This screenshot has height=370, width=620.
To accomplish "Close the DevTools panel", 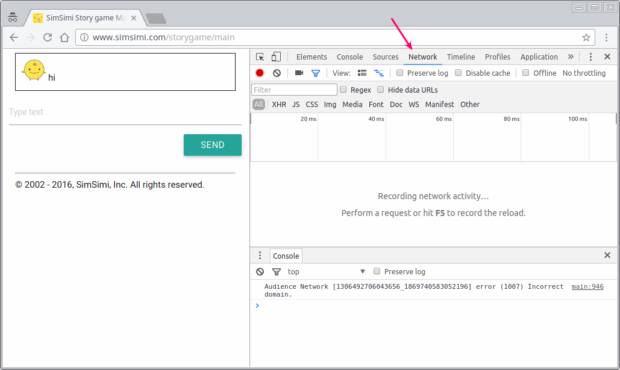I will 607,57.
